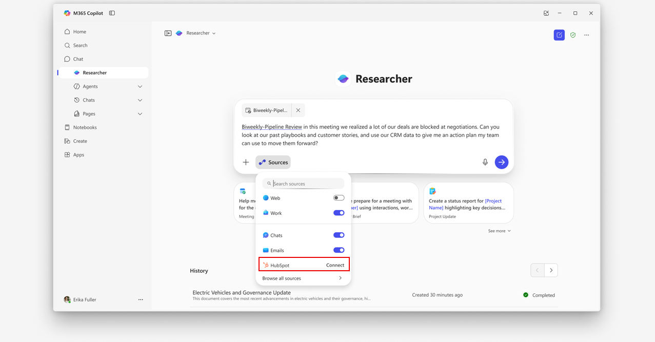Expand the Agents section in sidebar

(x=140, y=87)
